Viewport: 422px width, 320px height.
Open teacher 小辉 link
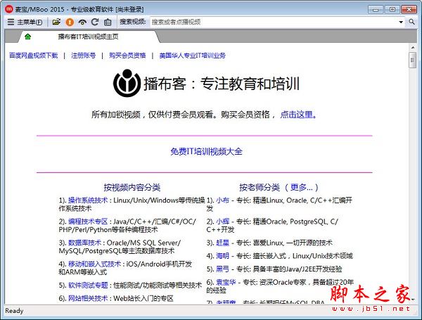222,222
